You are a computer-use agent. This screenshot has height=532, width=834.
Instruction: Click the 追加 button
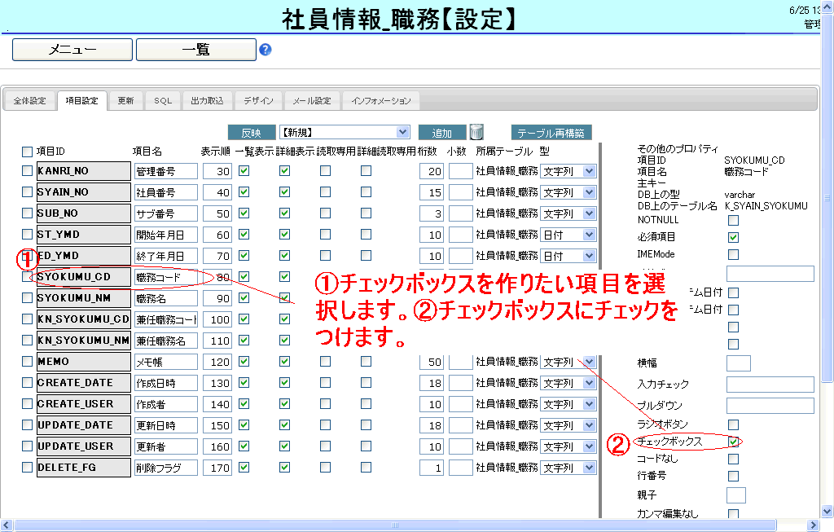point(441,133)
